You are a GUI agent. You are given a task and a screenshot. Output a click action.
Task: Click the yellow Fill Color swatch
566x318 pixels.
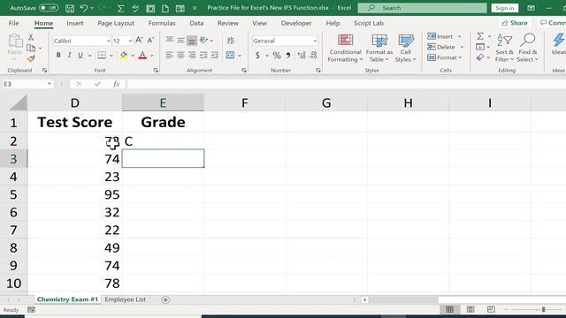coord(124,56)
